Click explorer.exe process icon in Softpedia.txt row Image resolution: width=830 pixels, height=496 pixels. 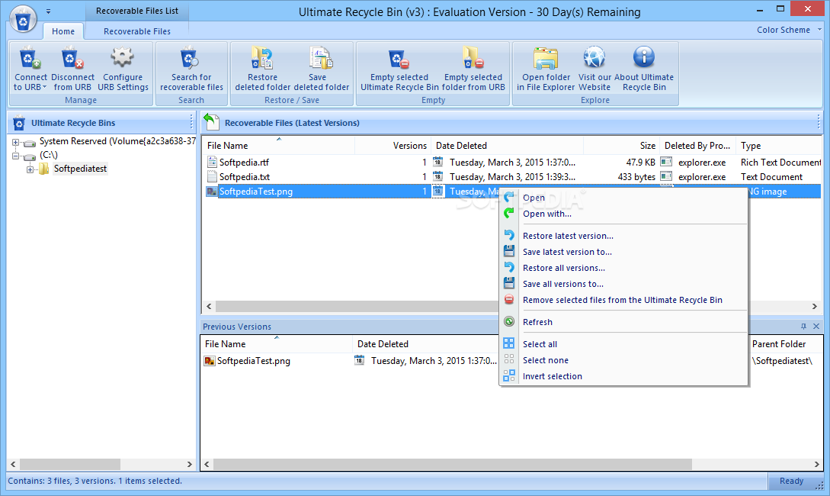666,176
